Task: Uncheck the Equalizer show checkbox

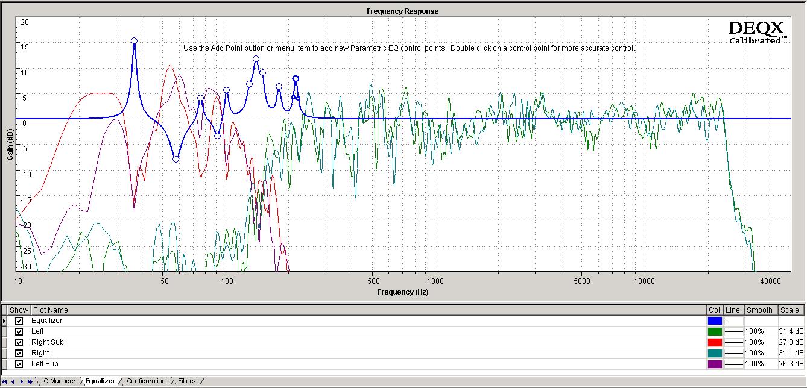Action: pos(19,321)
